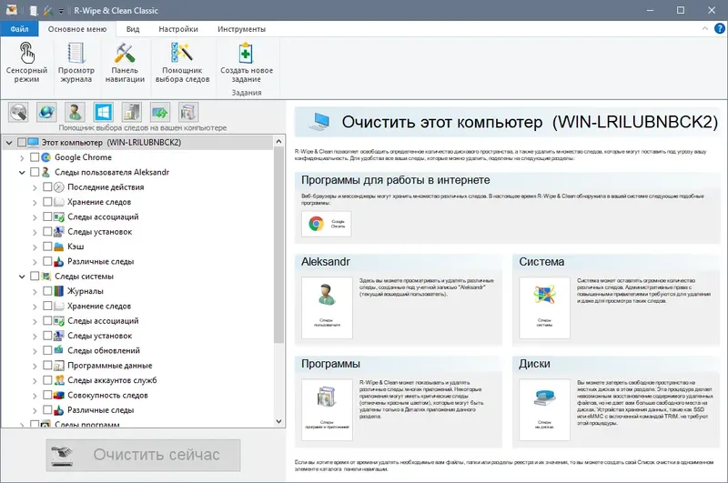Image resolution: width=728 pixels, height=483 pixels.
Task: Open the Google Chrome tile in internet programs
Action: (327, 224)
